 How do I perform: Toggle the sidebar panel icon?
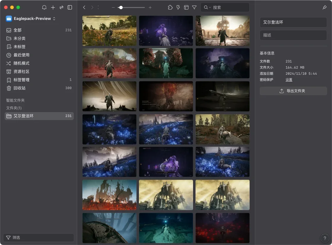[70, 7]
